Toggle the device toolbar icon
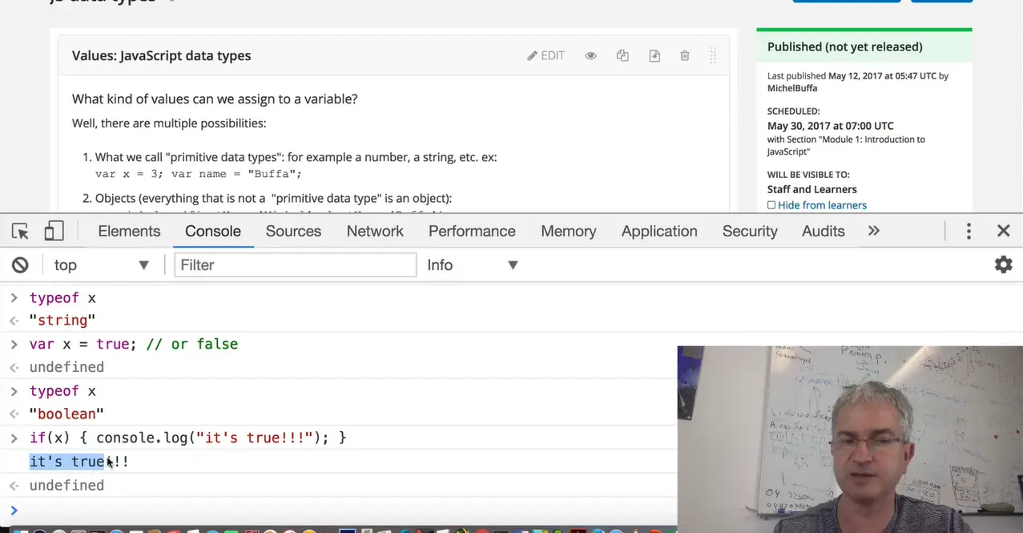Screen dimensions: 1023x533 [54, 231]
